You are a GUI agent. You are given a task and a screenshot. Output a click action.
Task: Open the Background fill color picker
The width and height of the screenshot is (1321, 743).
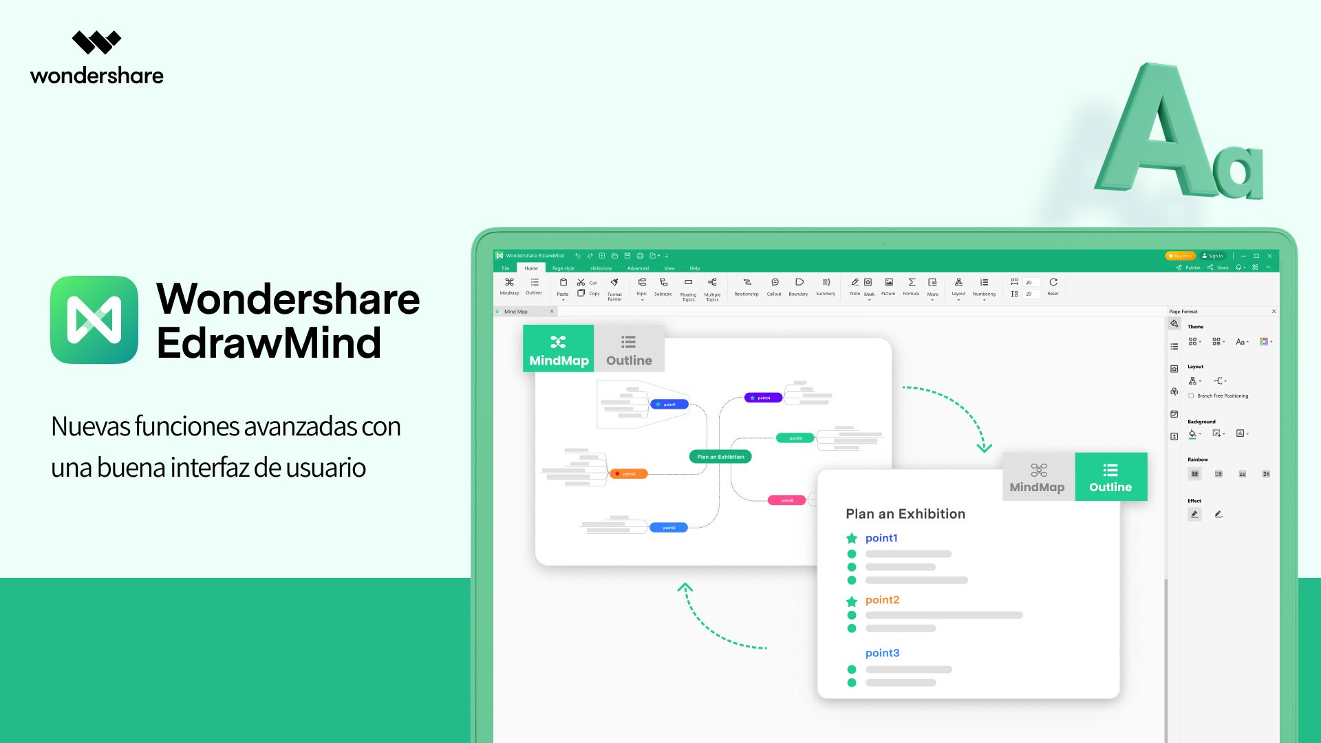coord(1194,433)
